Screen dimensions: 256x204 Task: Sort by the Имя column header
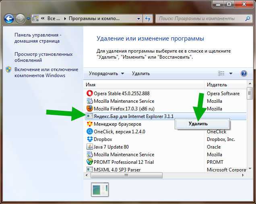(144, 85)
